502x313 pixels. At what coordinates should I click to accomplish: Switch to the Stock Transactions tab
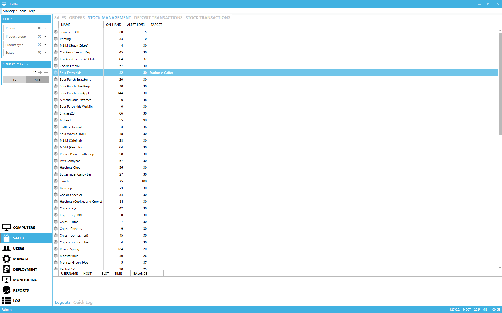point(208,18)
